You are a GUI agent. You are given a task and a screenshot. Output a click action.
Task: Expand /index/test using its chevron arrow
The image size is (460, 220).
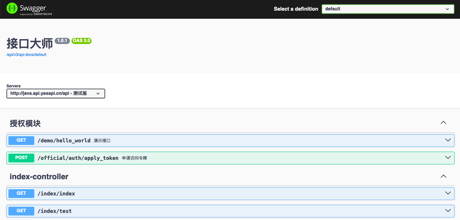click(x=448, y=211)
